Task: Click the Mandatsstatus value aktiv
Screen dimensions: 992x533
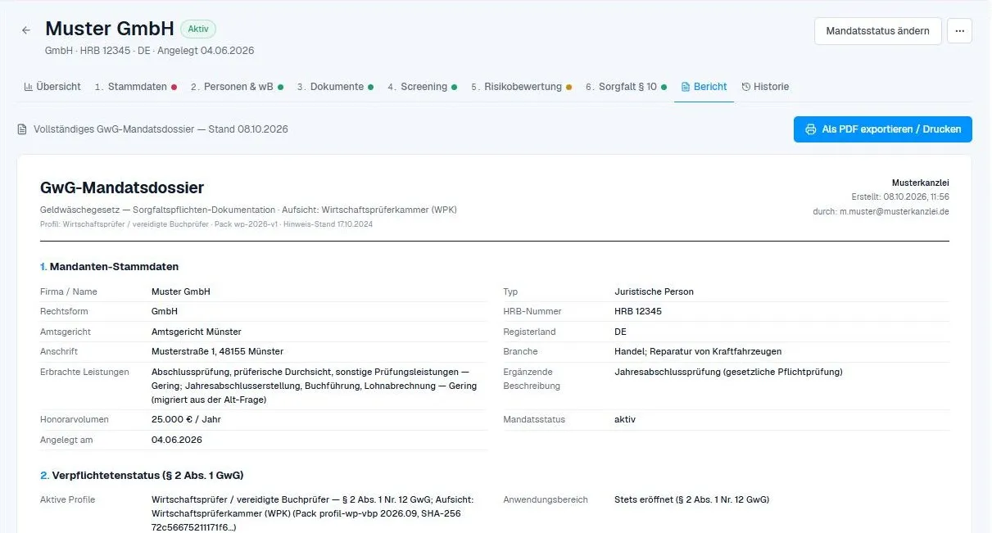Action: [625, 419]
